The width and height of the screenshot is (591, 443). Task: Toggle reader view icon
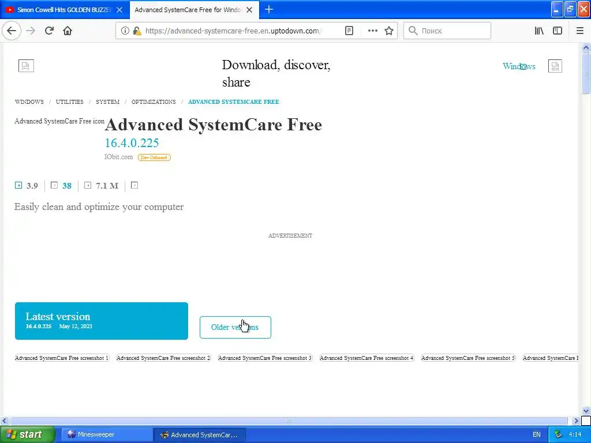point(349,31)
